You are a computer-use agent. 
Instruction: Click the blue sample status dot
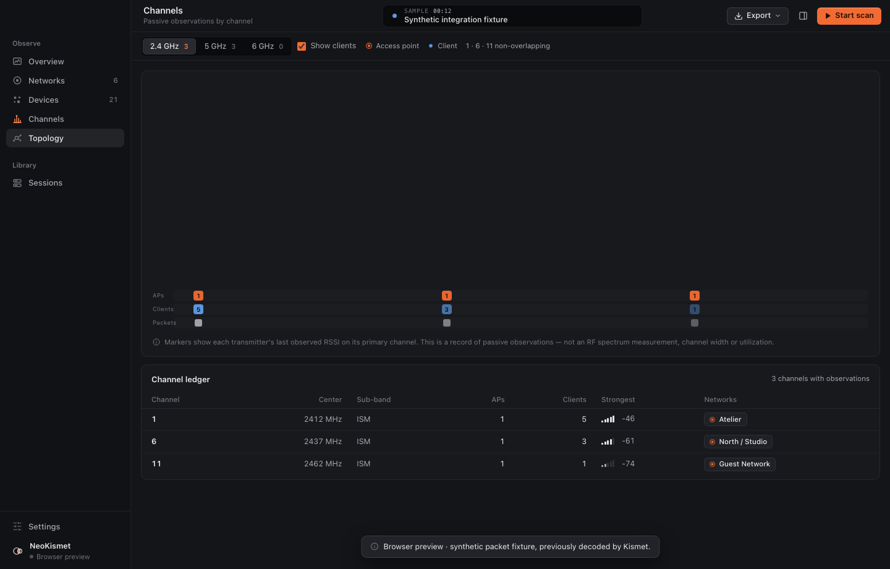coord(394,15)
